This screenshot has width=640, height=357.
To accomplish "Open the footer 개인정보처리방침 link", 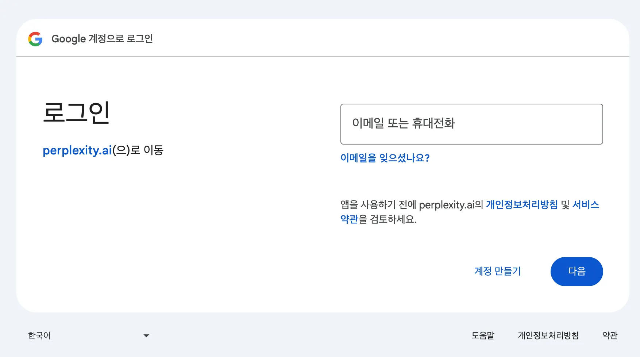I will coord(548,335).
